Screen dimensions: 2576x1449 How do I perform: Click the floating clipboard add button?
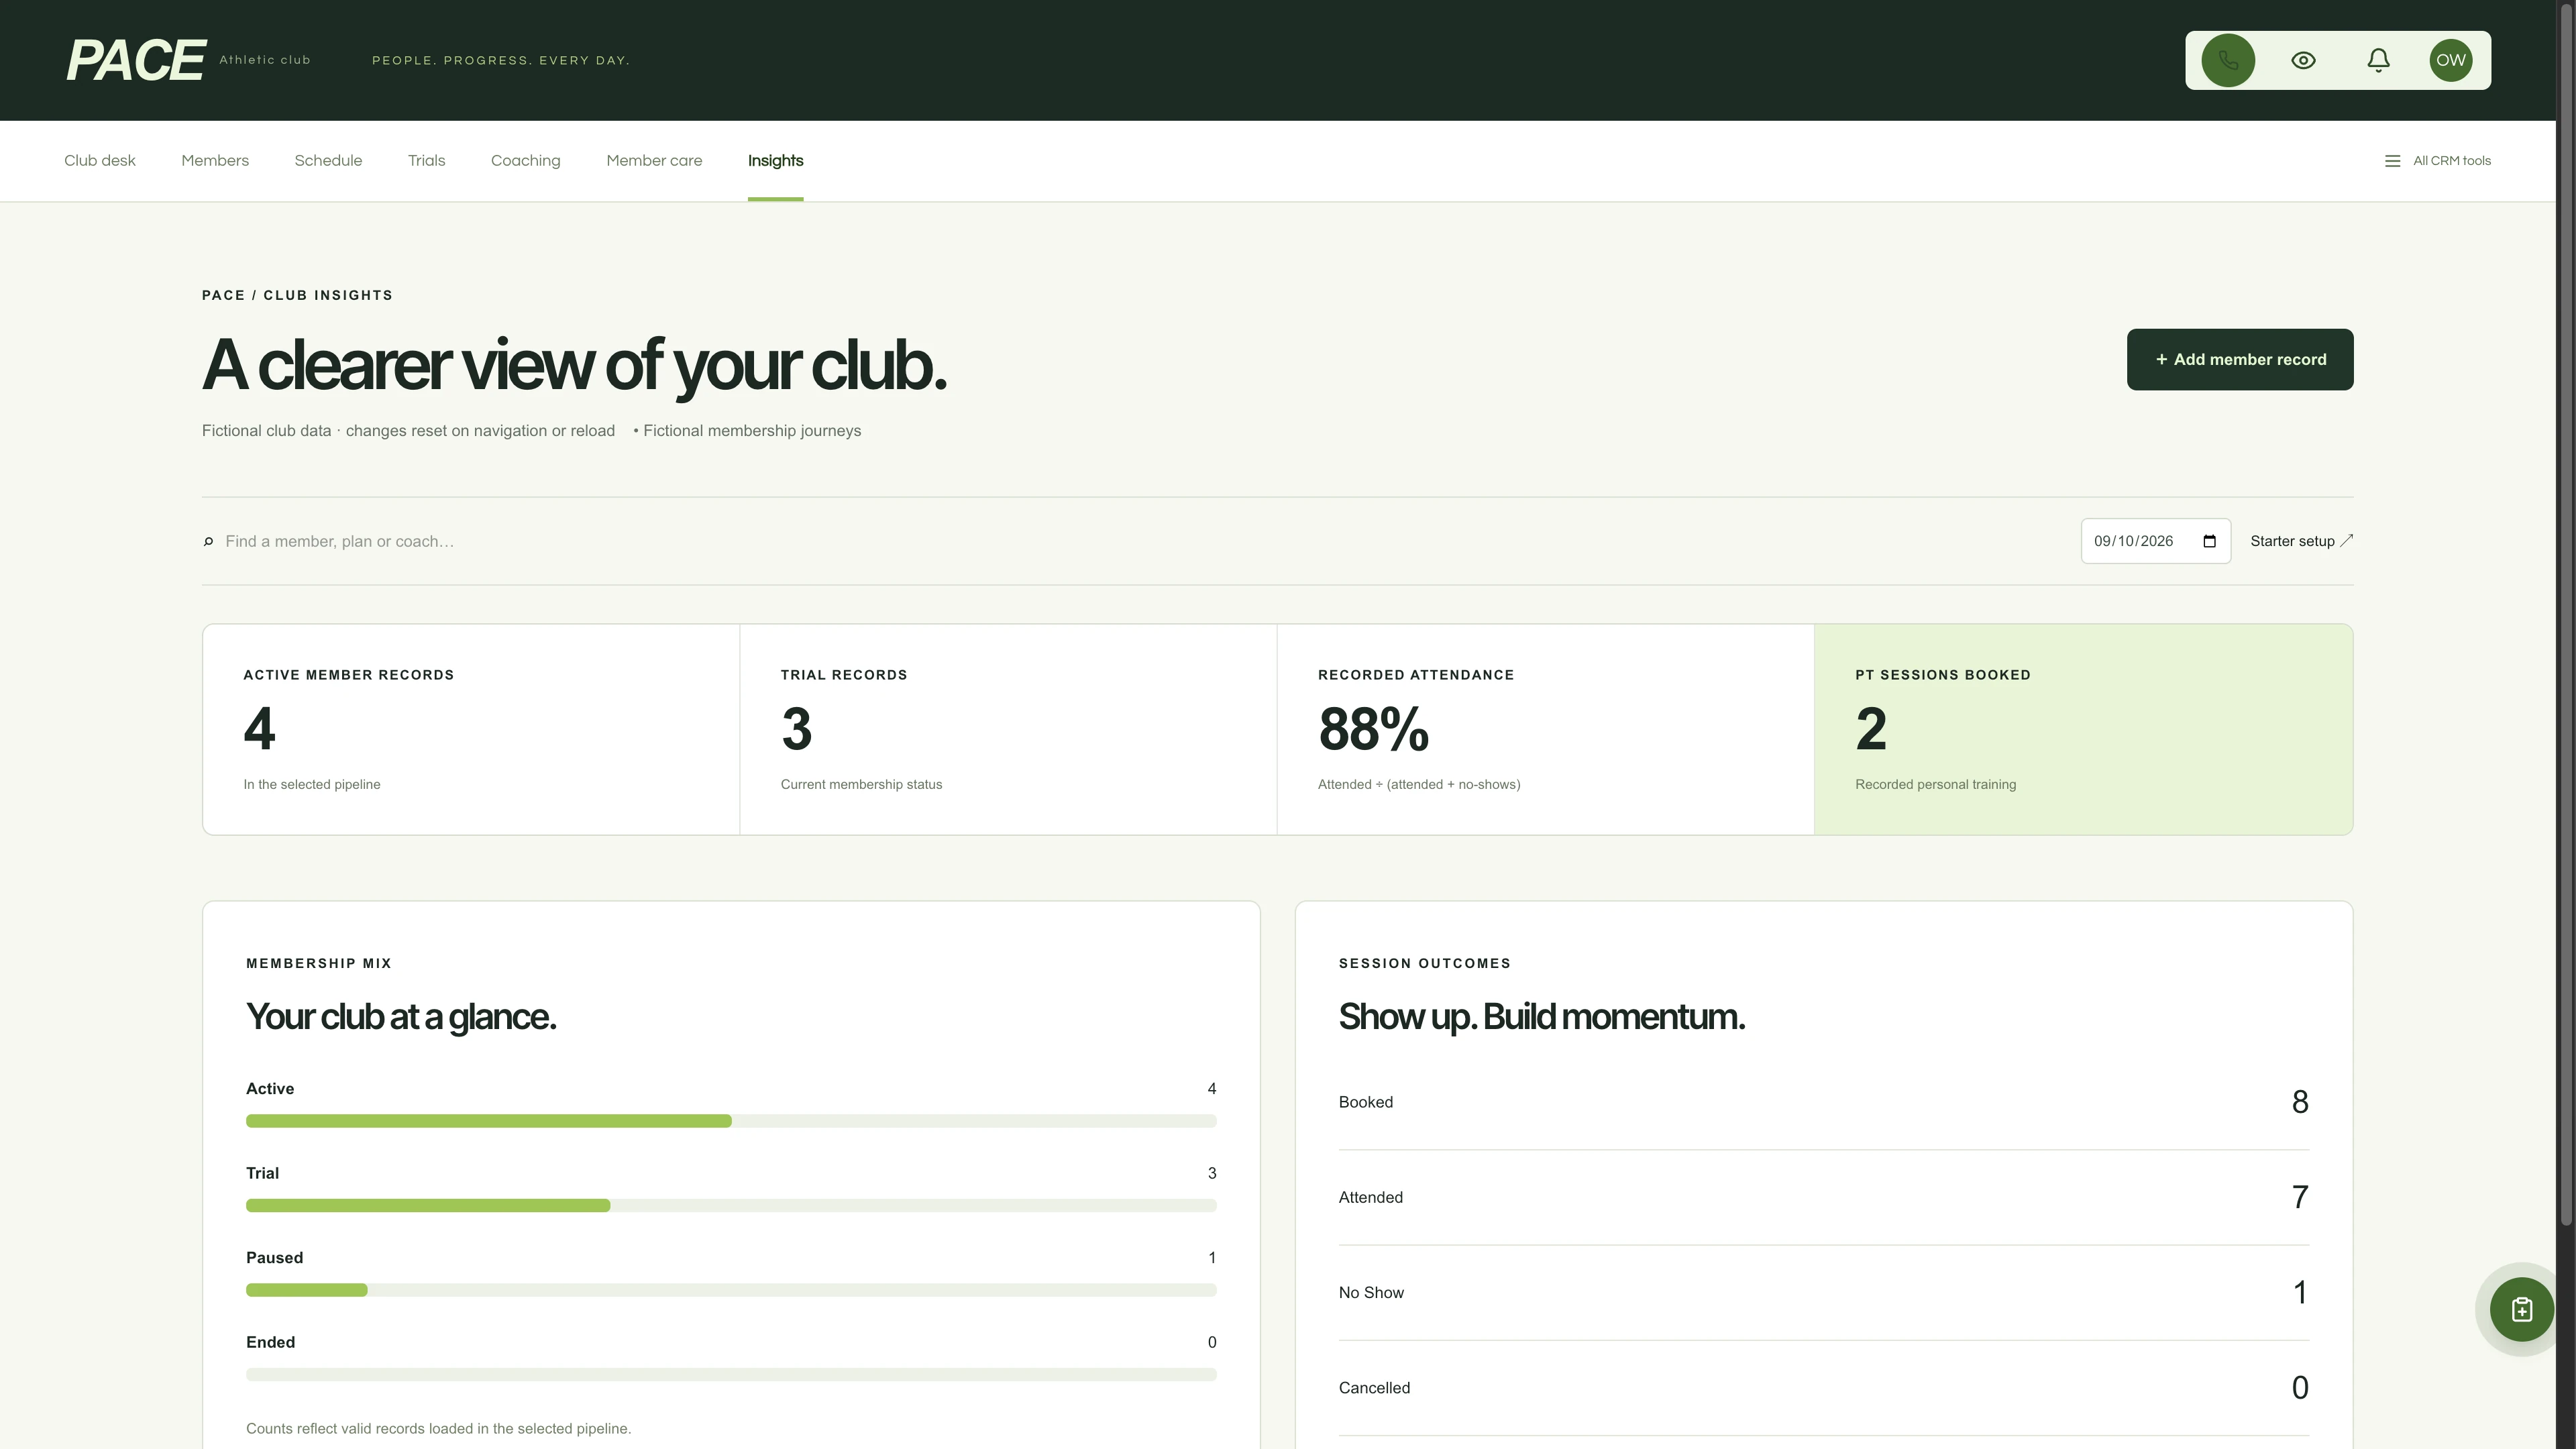tap(2521, 1309)
